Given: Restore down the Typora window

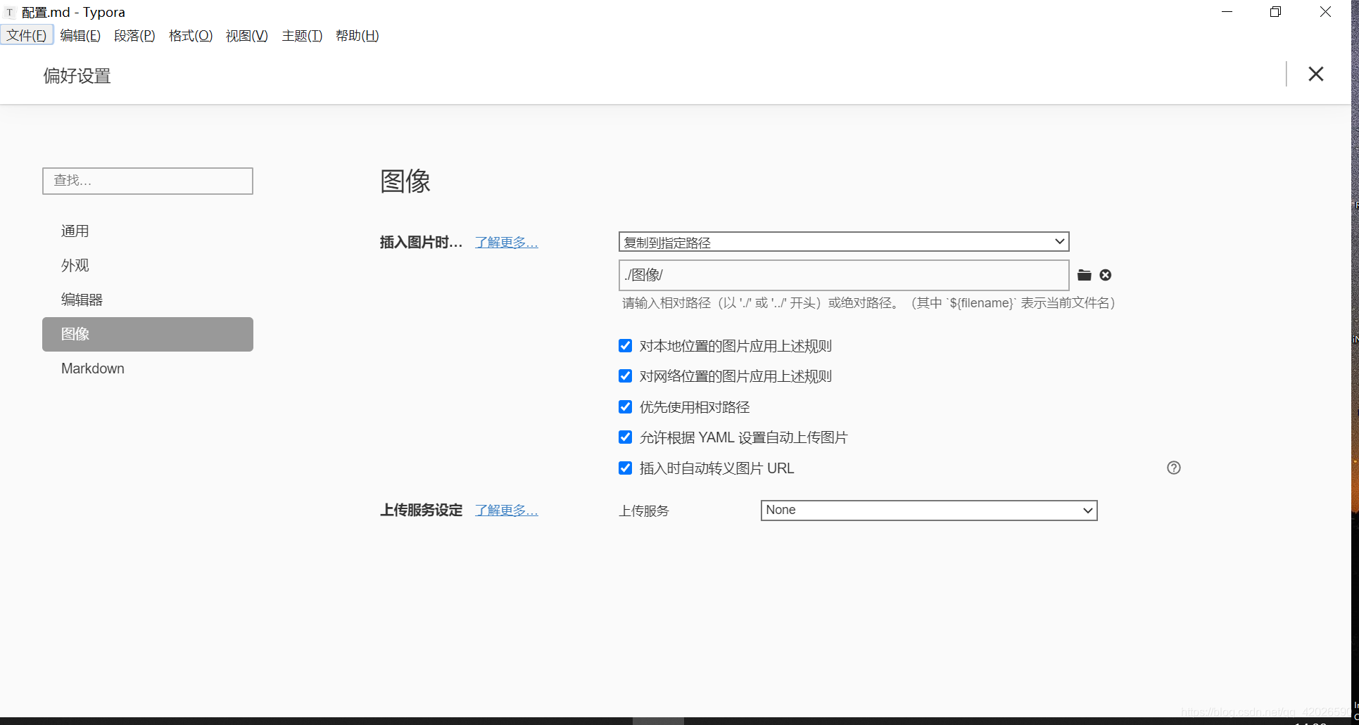Looking at the screenshot, I should coord(1275,12).
